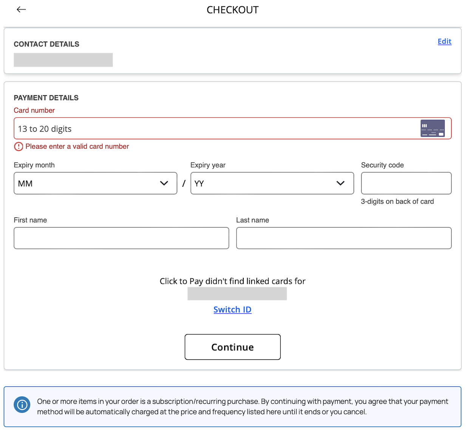Viewport: 467px width, 431px height.
Task: Click the redacted Click to Pay ID
Action: click(x=237, y=294)
